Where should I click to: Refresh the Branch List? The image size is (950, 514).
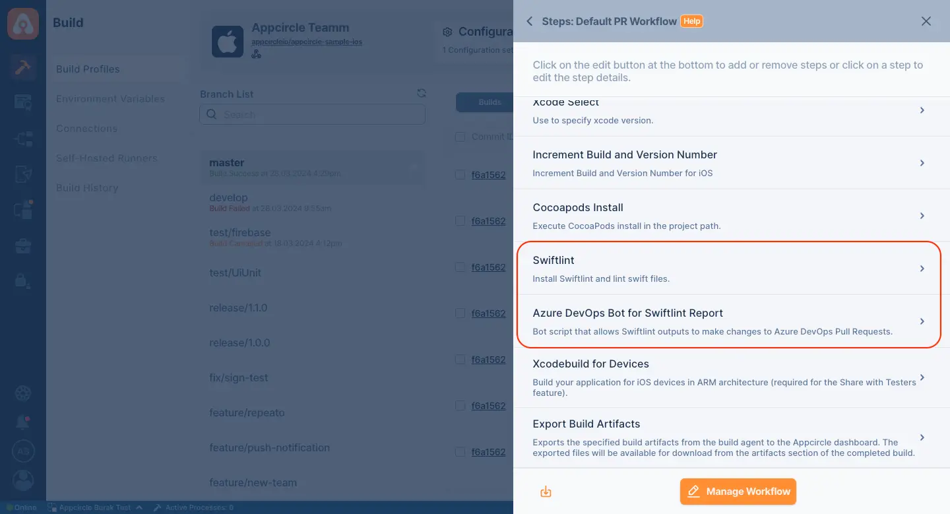pos(422,94)
